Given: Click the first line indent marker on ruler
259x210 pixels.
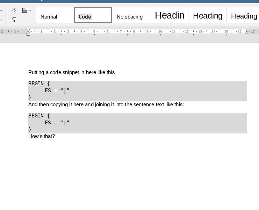Looking at the screenshot, I should coord(28,30).
